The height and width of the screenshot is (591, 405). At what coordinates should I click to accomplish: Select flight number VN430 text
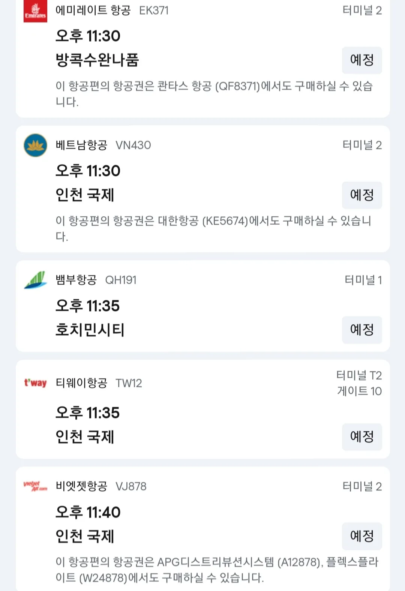pos(133,145)
